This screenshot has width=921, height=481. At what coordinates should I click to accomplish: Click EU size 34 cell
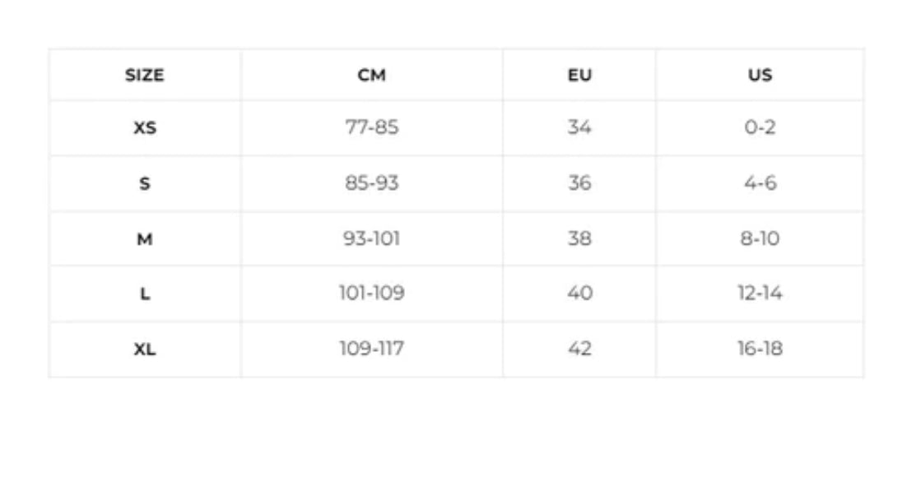pyautogui.click(x=579, y=128)
